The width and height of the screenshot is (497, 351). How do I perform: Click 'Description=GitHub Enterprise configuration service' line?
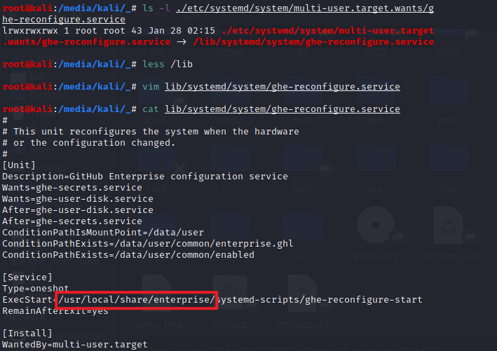(x=145, y=177)
